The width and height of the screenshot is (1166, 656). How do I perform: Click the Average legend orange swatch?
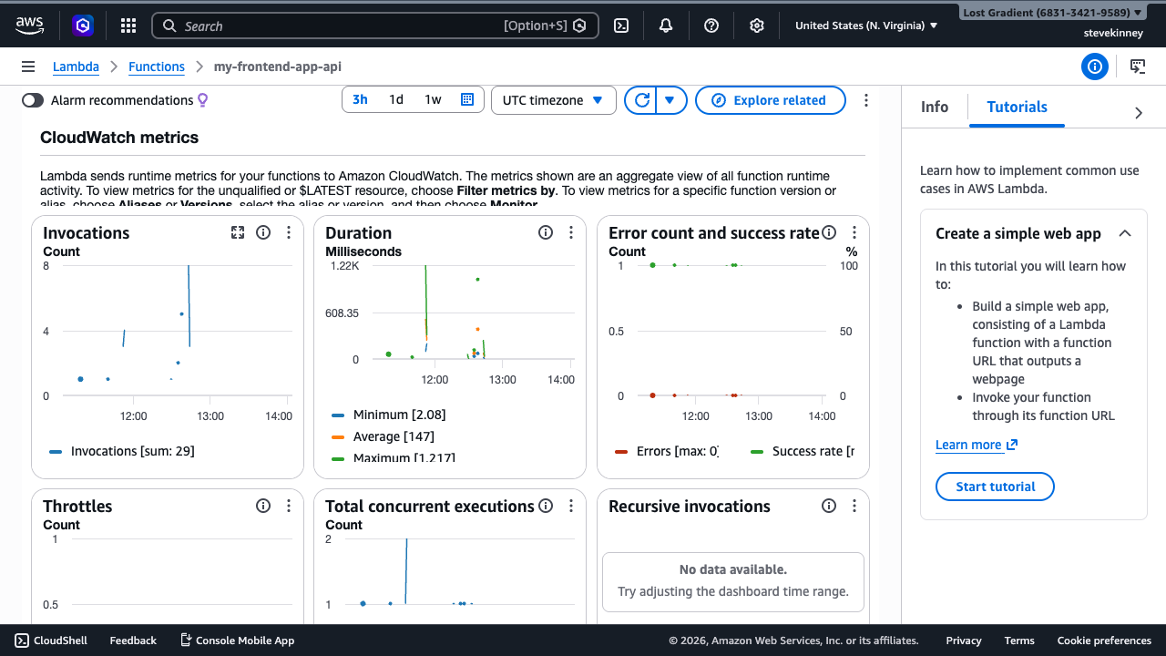(x=338, y=436)
